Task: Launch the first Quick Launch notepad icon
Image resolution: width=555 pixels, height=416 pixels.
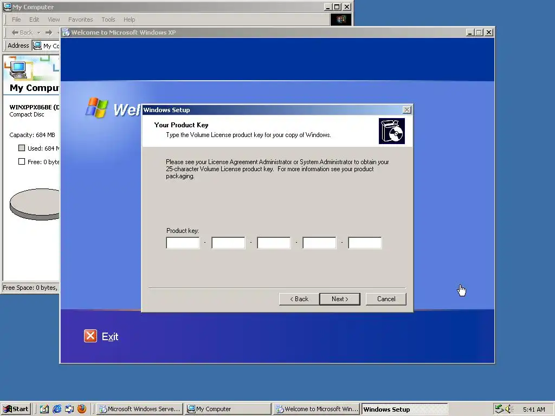Action: (x=44, y=409)
